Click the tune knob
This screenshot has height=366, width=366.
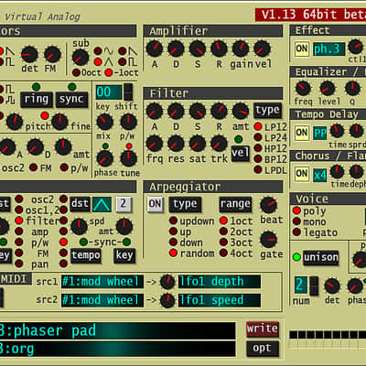tap(128, 158)
